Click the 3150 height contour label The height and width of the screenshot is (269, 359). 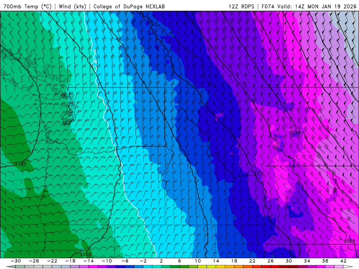tap(85, 254)
